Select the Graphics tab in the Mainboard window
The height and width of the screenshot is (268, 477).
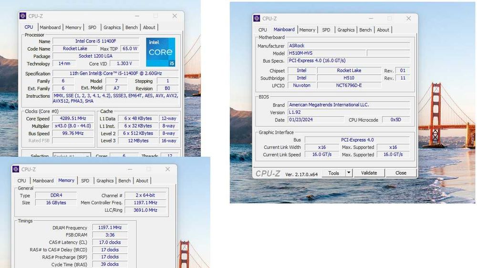pos(346,30)
